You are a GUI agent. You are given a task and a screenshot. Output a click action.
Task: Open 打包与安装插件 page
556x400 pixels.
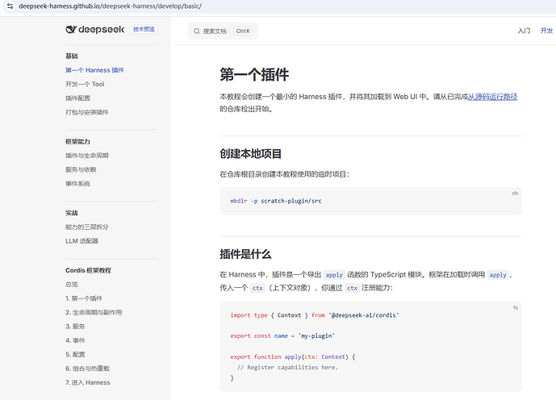click(87, 112)
